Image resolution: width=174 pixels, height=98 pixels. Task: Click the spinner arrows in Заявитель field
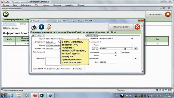point(132,48)
